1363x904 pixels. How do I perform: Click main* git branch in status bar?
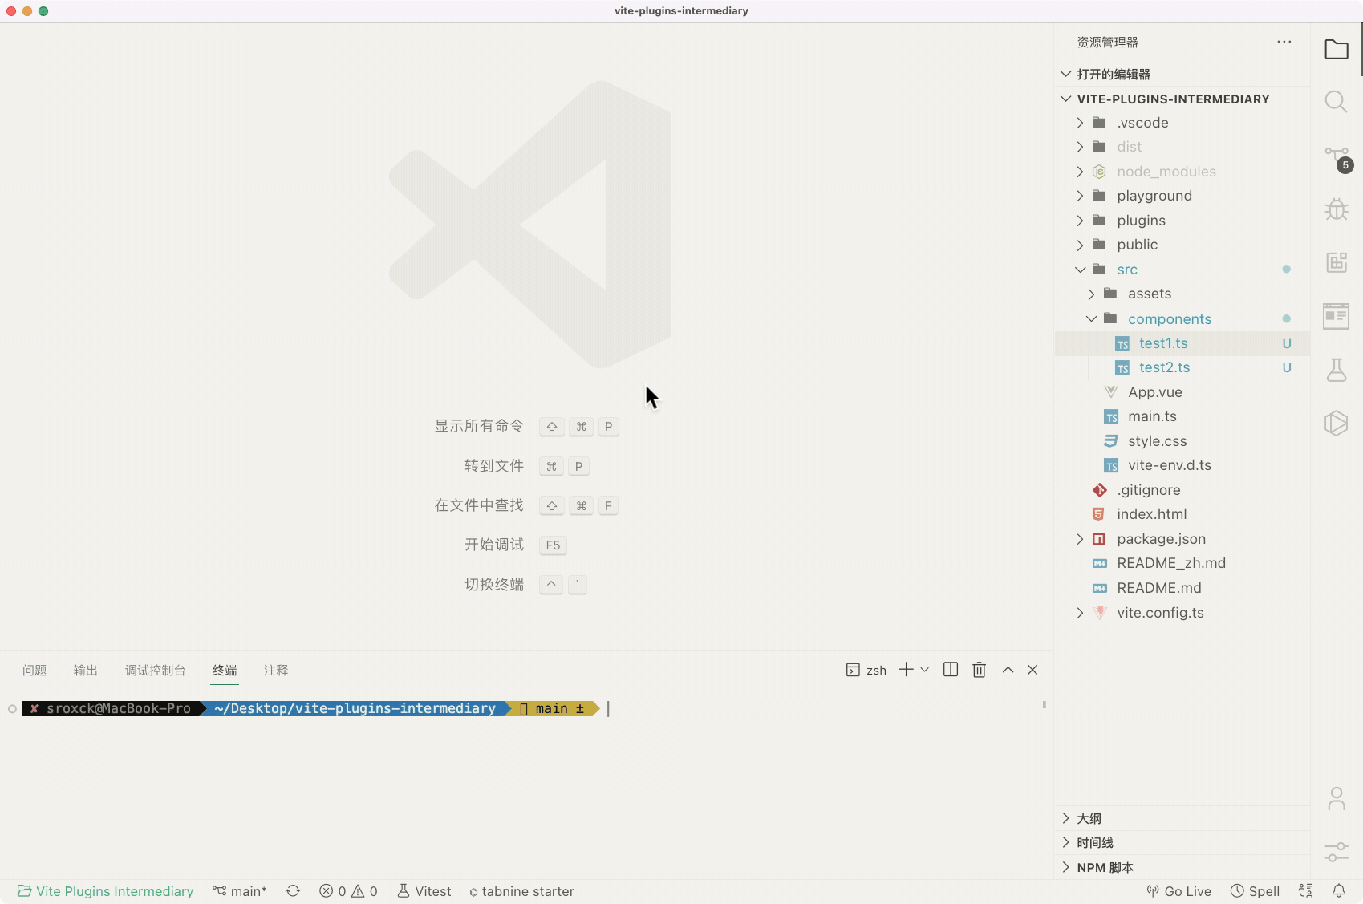coord(239,891)
